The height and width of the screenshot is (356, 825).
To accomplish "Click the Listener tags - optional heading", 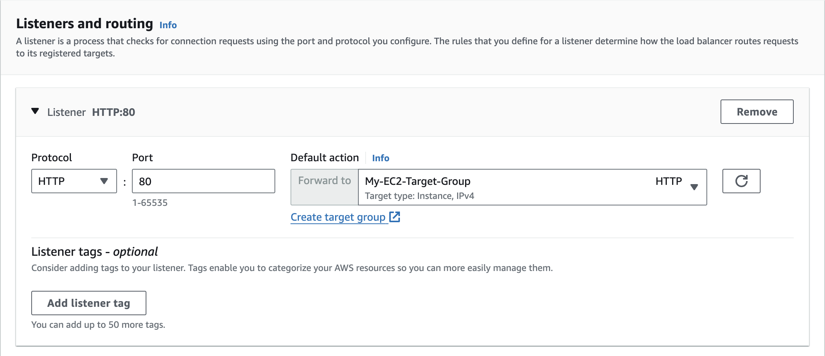I will click(95, 252).
